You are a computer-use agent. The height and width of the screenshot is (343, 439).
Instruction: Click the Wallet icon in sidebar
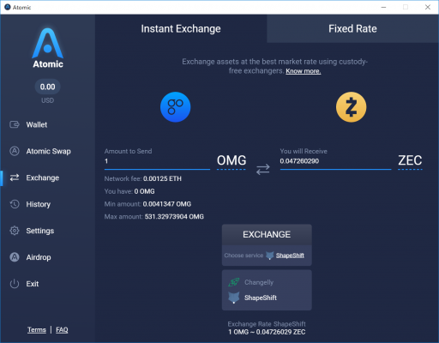(x=15, y=124)
